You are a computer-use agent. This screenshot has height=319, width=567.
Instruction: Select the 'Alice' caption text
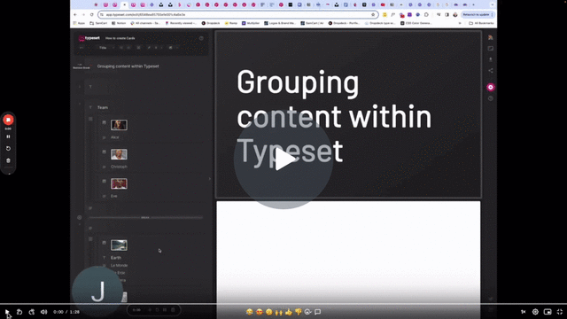(114, 137)
